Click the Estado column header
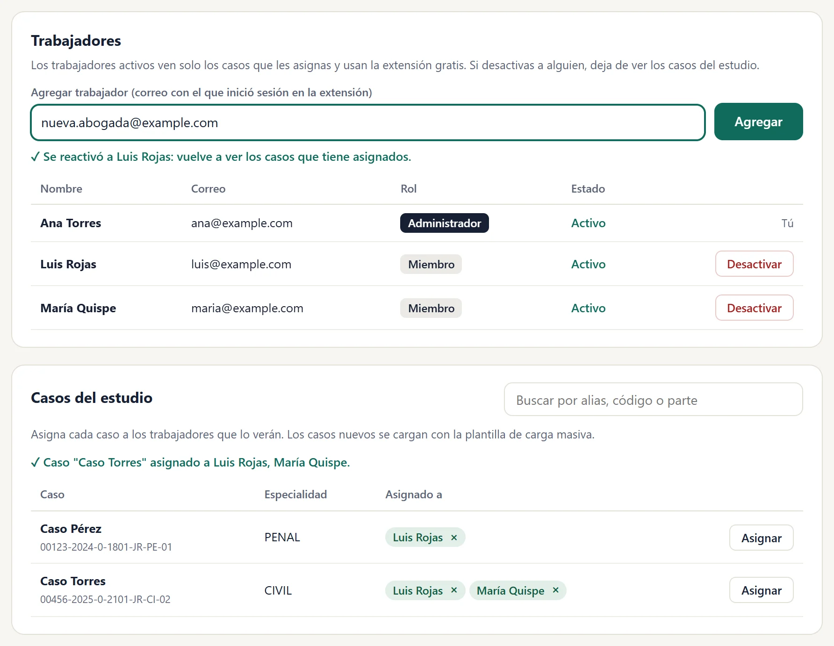Image resolution: width=834 pixels, height=646 pixels. (588, 188)
